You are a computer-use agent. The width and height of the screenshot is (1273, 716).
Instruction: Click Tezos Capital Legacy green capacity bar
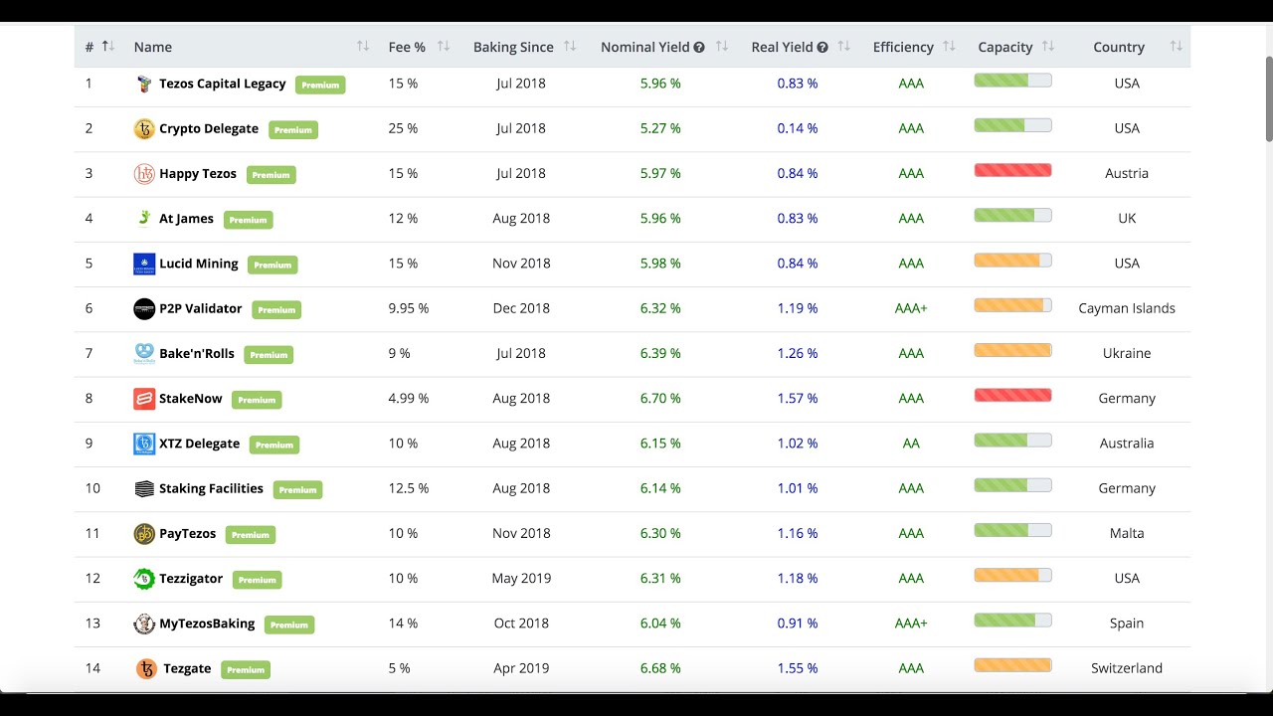(1012, 81)
